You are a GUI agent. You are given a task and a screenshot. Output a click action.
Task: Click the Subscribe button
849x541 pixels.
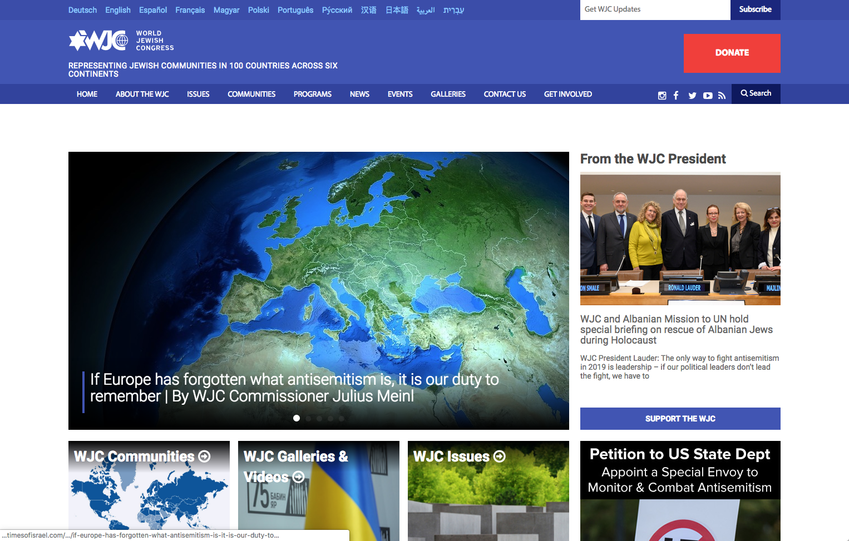point(756,9)
